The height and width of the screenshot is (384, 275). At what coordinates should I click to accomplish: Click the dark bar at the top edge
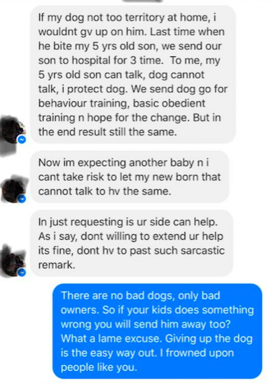pos(142,1)
